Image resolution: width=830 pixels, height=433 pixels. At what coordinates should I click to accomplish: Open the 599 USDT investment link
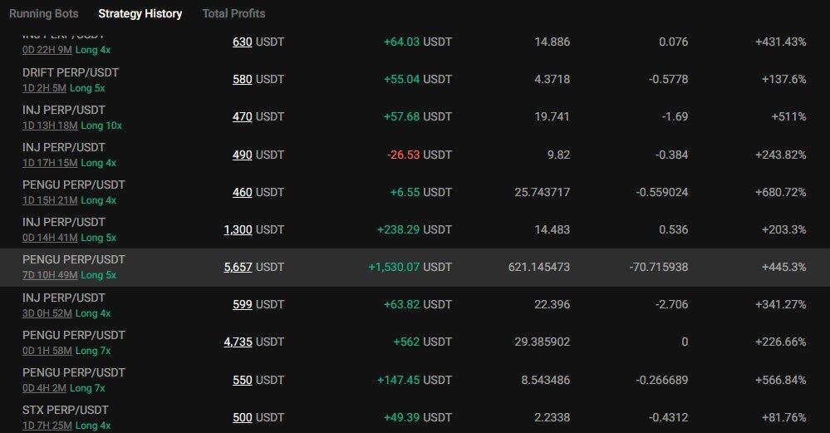pos(243,304)
